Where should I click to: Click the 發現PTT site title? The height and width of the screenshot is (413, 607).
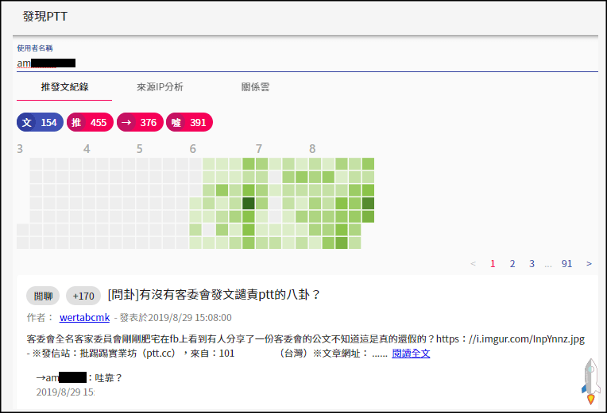coord(45,16)
